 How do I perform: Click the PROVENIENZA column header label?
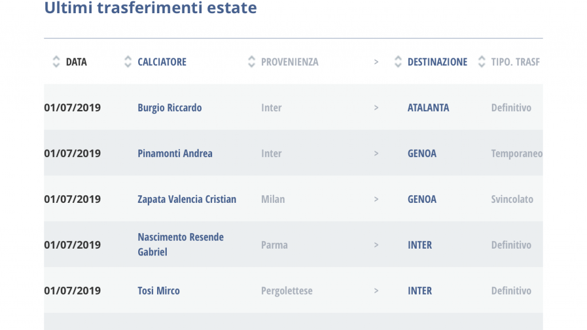click(x=289, y=62)
